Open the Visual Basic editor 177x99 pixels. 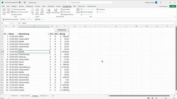(x=4, y=12)
